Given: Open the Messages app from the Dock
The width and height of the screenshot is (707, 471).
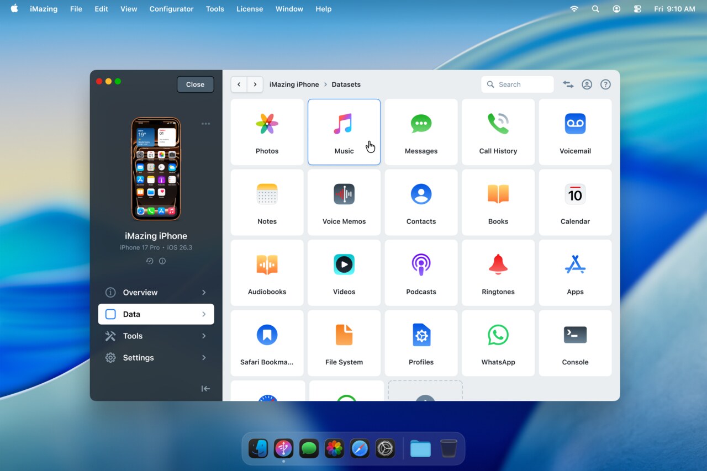Looking at the screenshot, I should 309,448.
